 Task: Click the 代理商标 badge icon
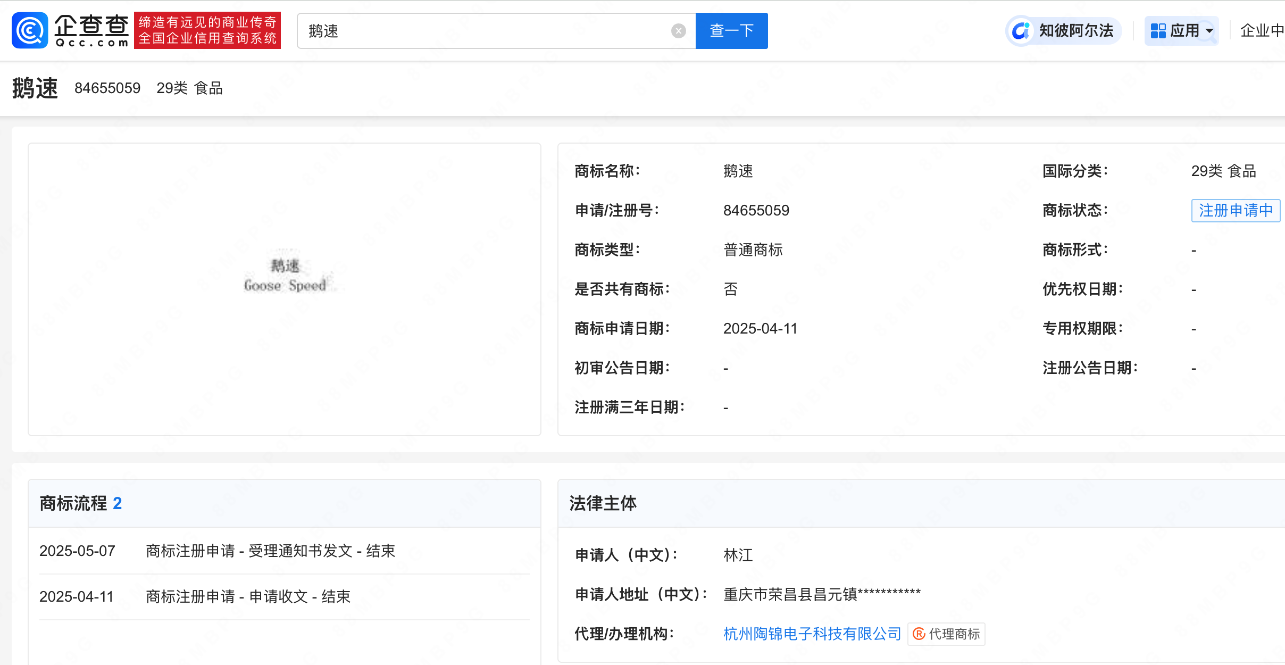tap(919, 634)
